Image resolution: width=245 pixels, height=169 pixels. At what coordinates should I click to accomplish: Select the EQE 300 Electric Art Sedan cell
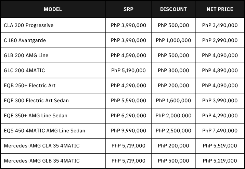coord(53,101)
